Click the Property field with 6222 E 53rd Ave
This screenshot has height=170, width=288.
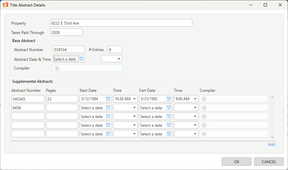[x=121, y=23]
